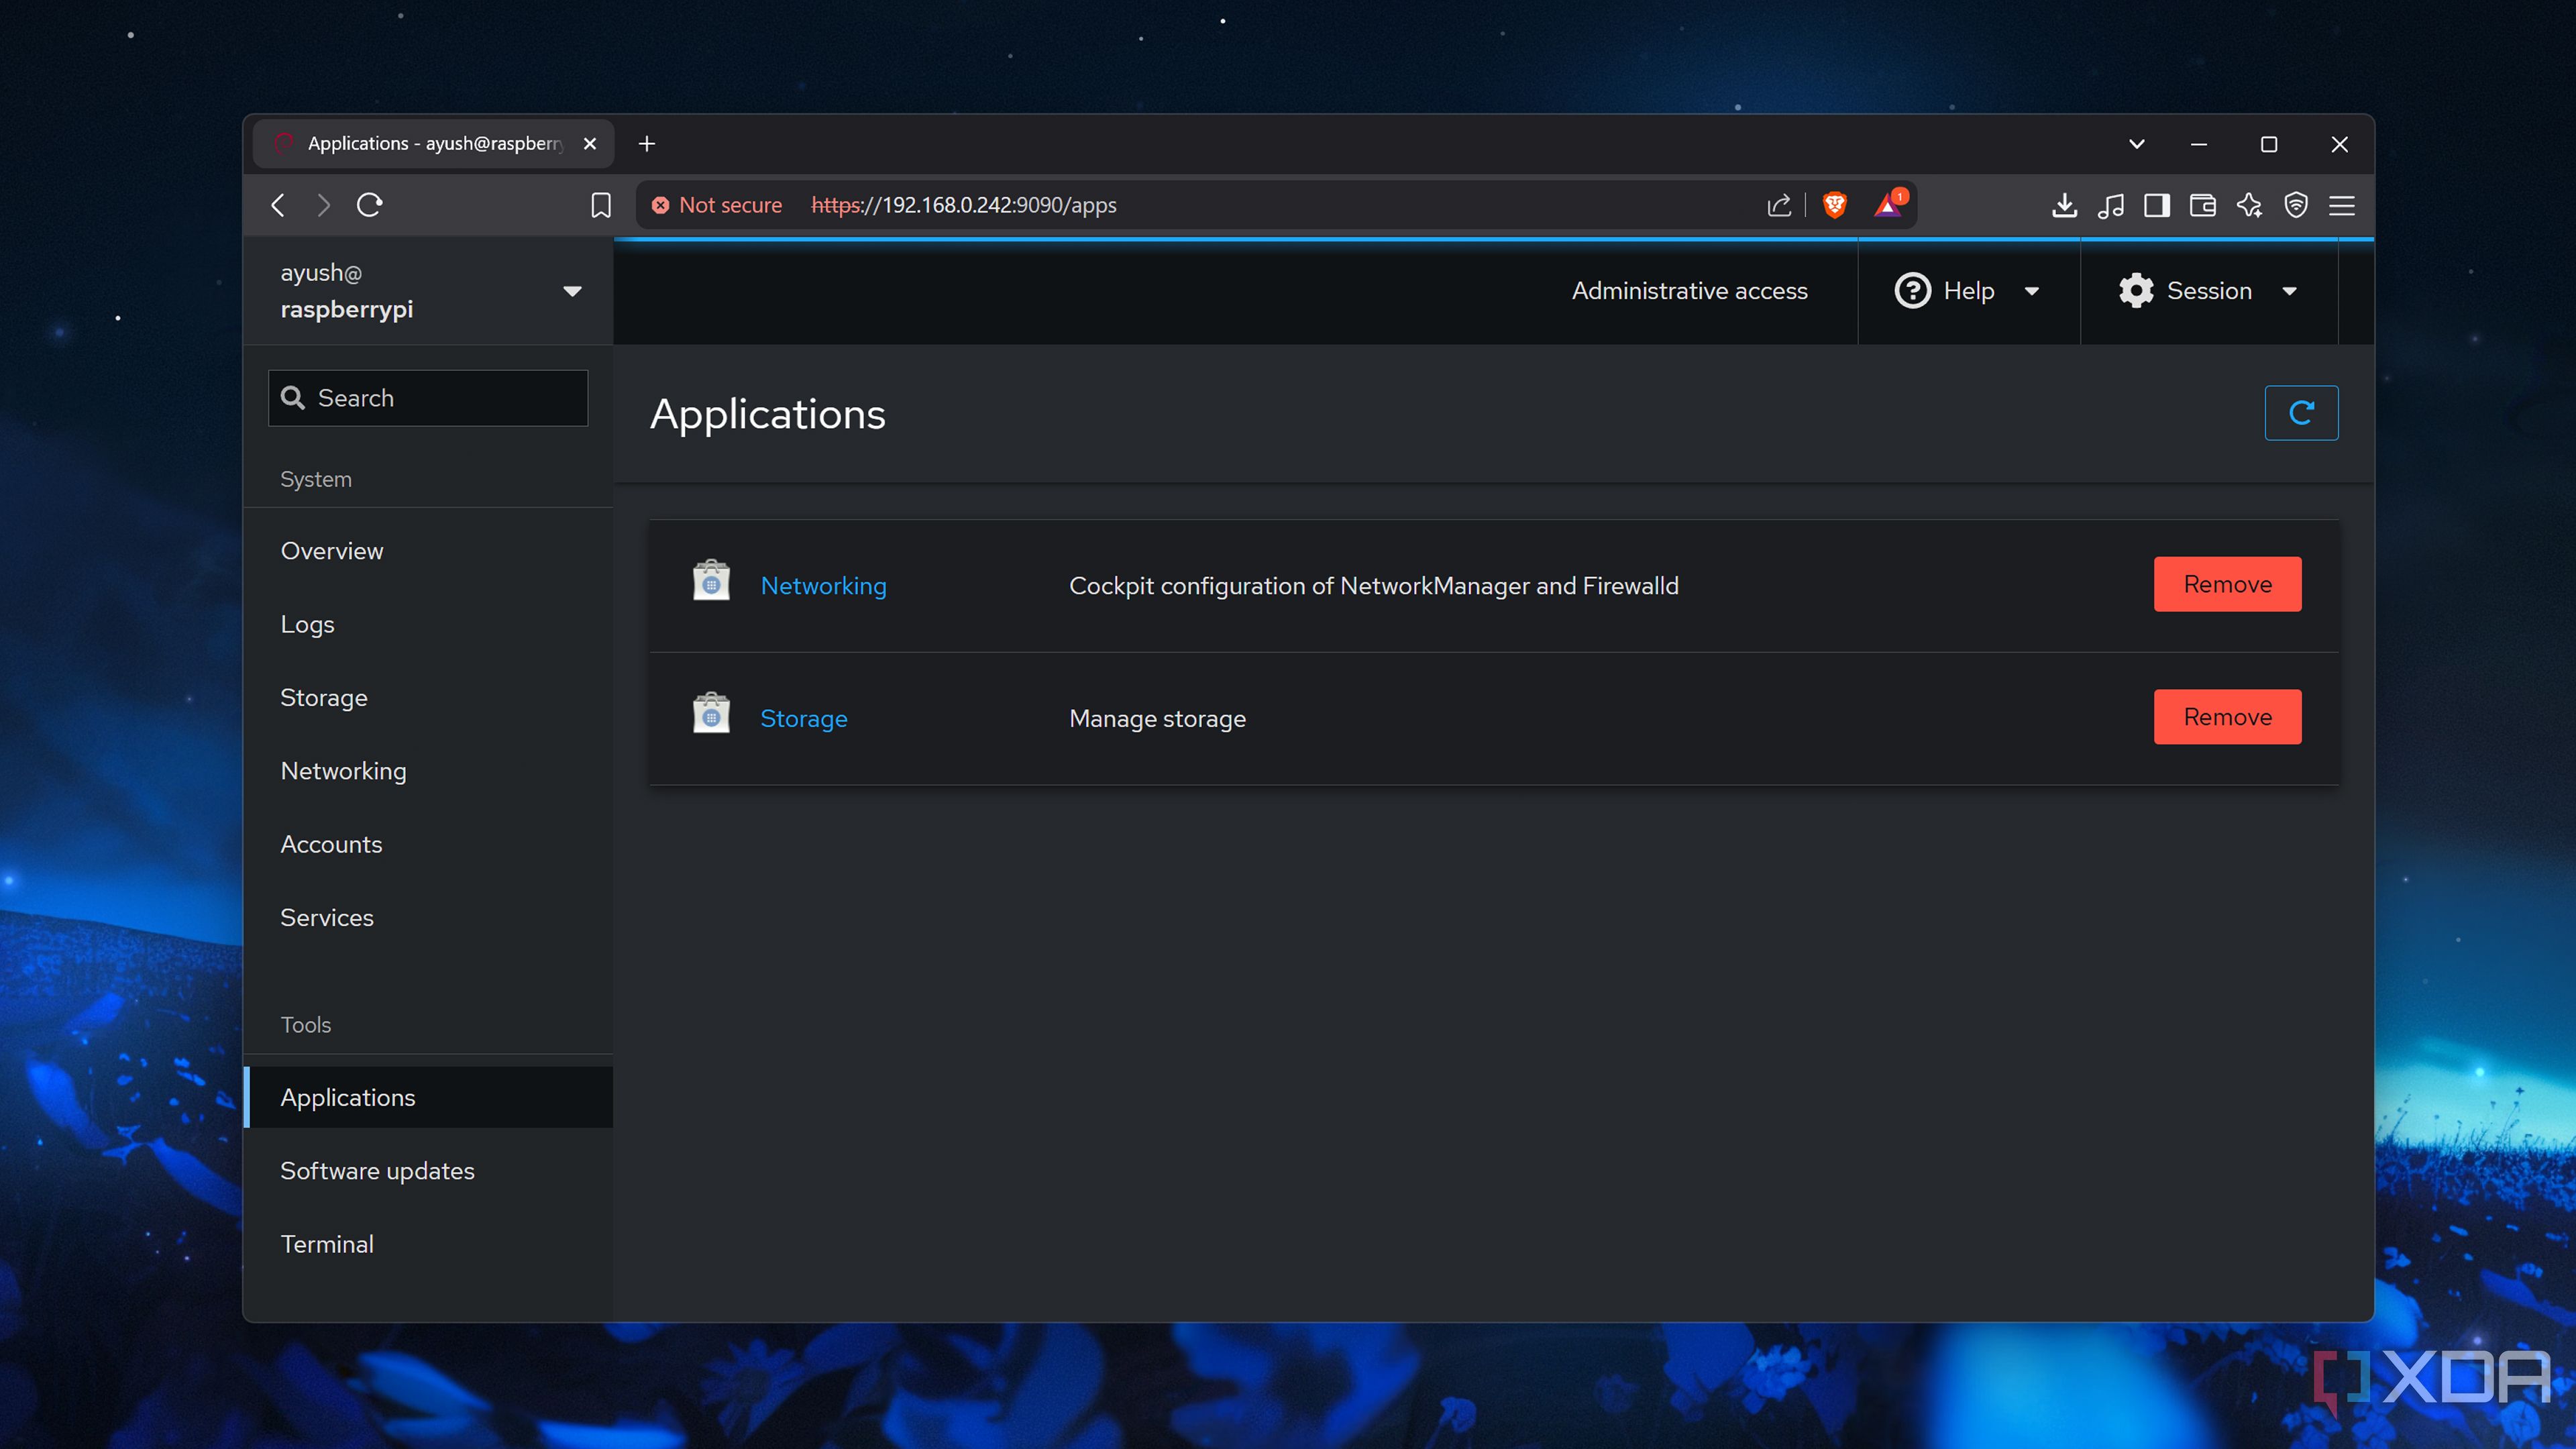Screen dimensions: 2576x1449
Task: Open Brave Wallet icon
Action: pyautogui.click(x=2202, y=205)
